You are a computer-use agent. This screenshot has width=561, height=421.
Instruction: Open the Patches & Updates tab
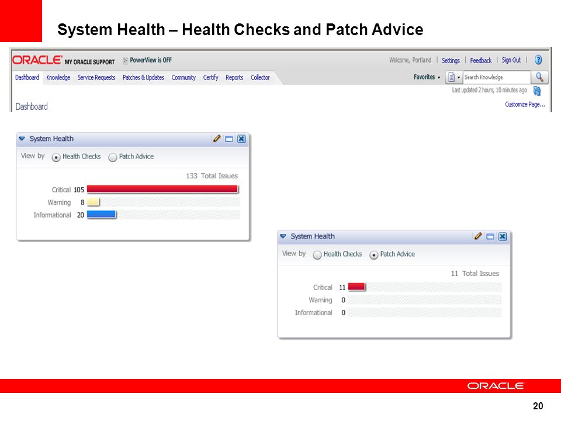pos(143,77)
